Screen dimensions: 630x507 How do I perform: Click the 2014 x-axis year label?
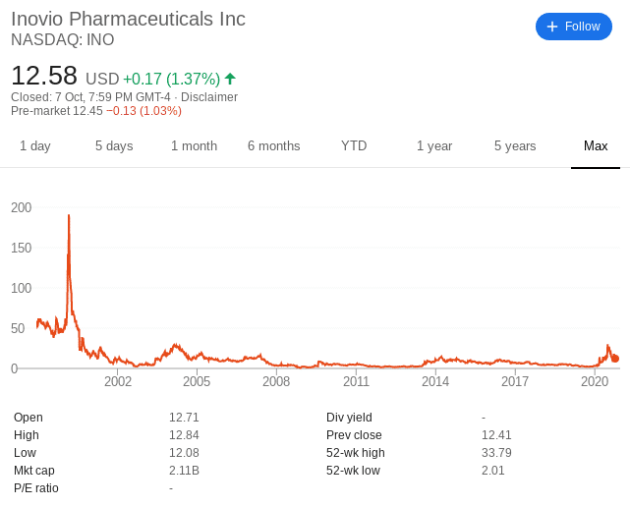point(435,381)
